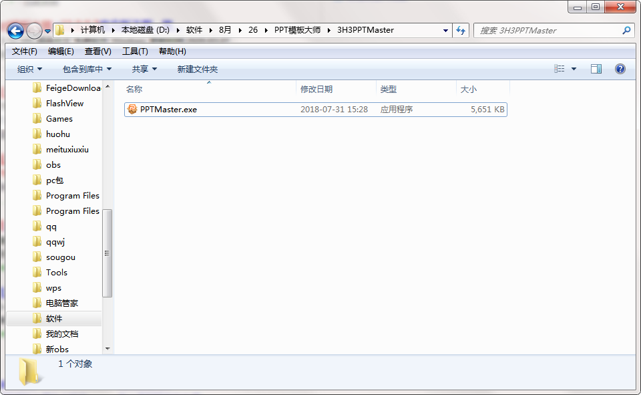Screen dimensions: 641x395
Task: Click the folder icon beside qqwj
Action: (x=37, y=242)
